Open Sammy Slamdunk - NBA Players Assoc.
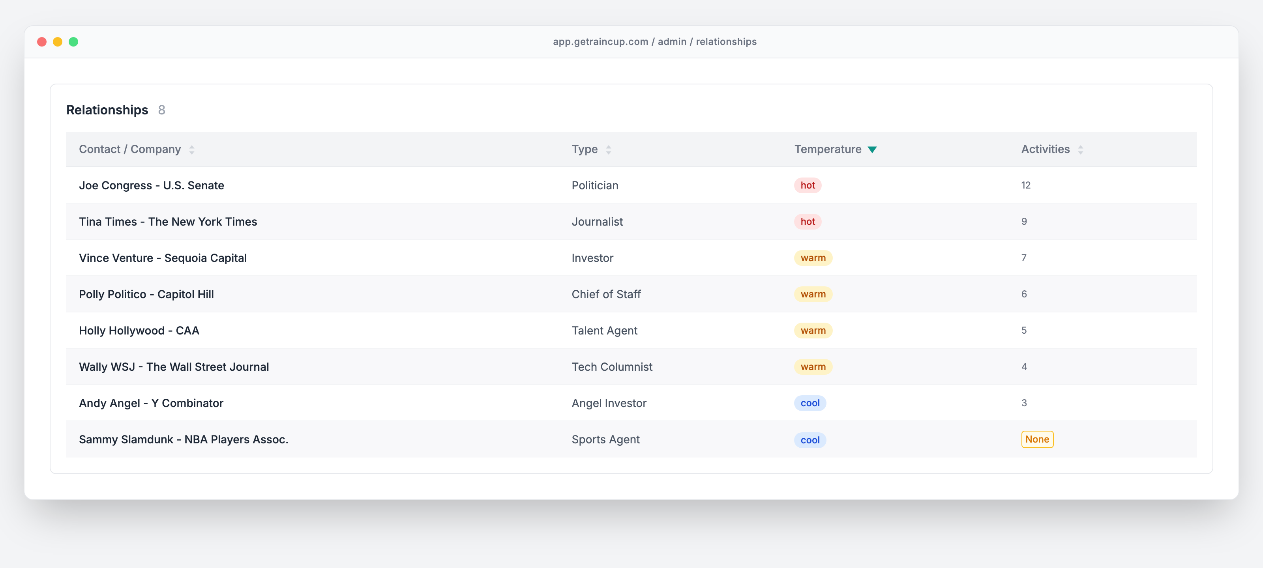The width and height of the screenshot is (1263, 568). (x=184, y=439)
